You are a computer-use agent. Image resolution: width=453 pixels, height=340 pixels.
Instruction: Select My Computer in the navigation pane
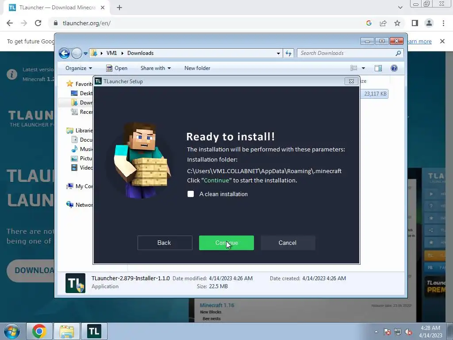[80, 186]
